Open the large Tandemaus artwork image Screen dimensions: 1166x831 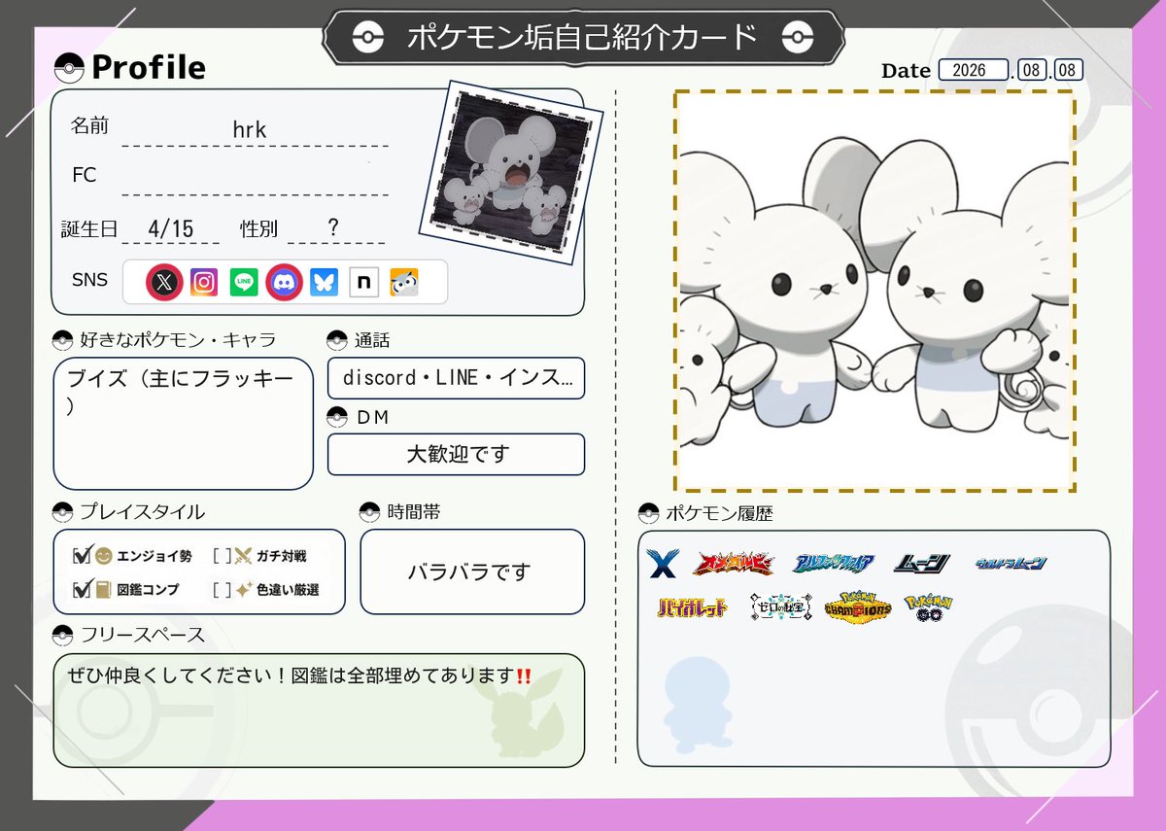click(x=874, y=292)
